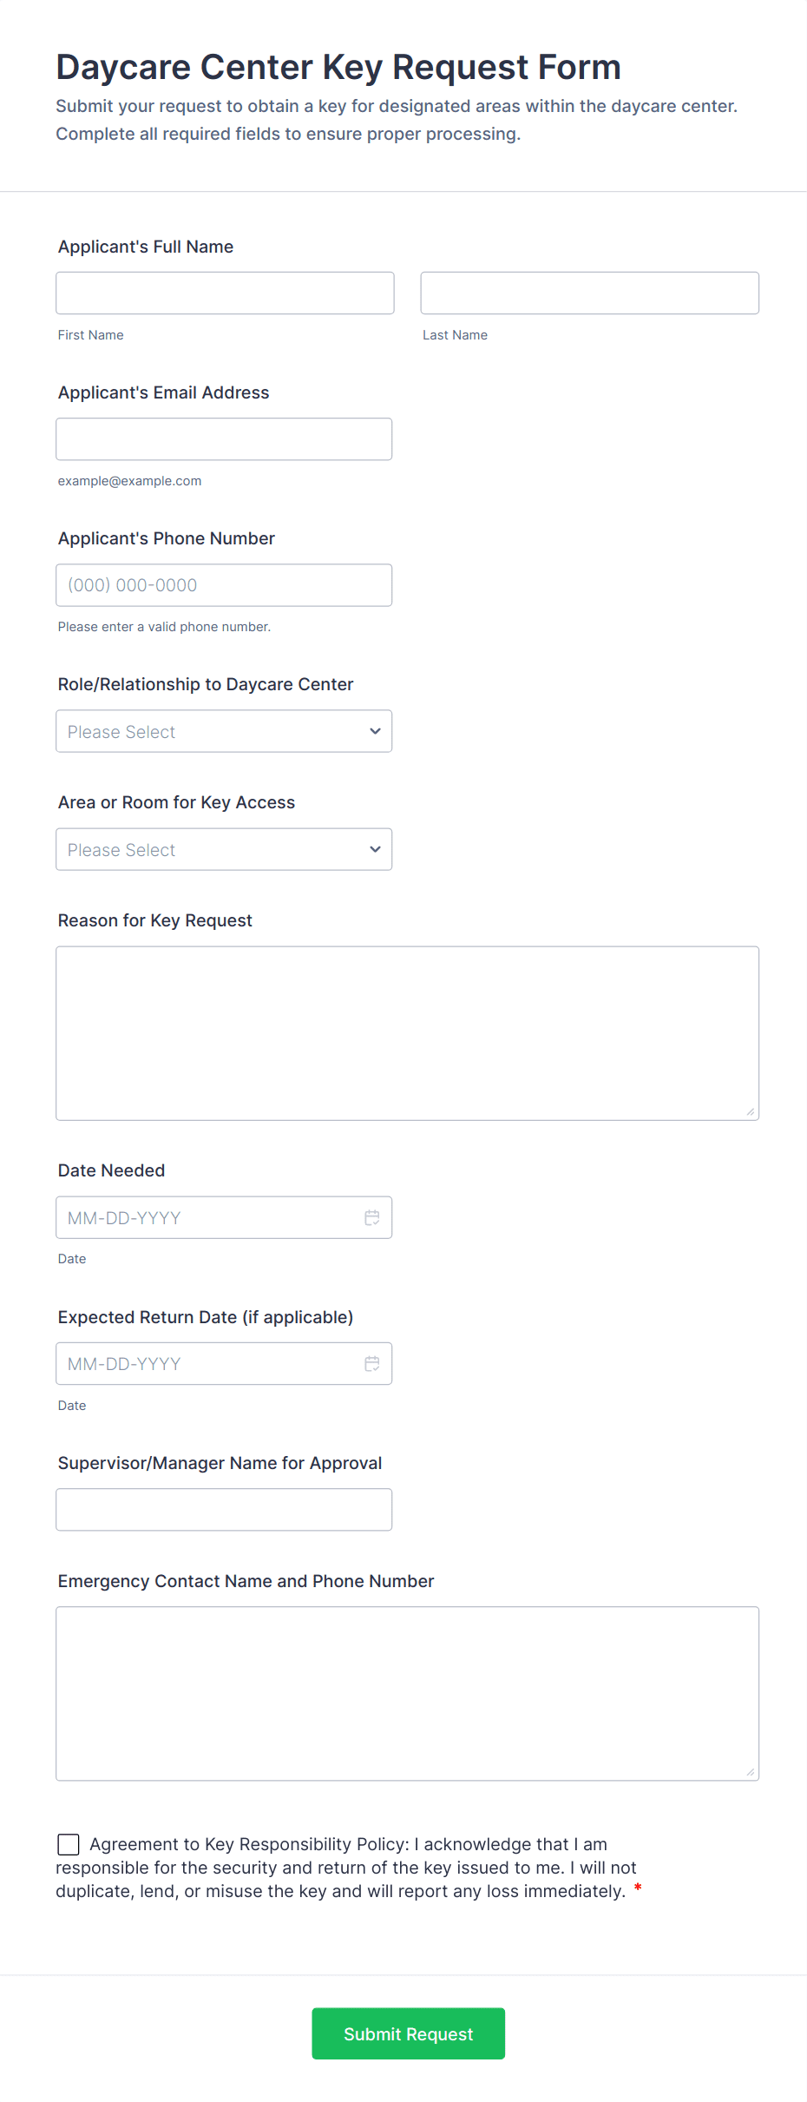Grab the Reason for Key Request resize handle
The width and height of the screenshot is (807, 2102).
751,1112
